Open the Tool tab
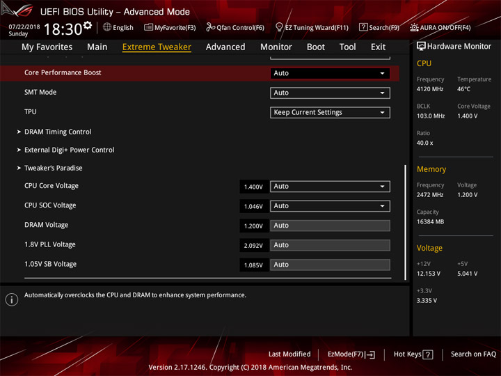Screen dimensions: 501x376 tap(347, 47)
